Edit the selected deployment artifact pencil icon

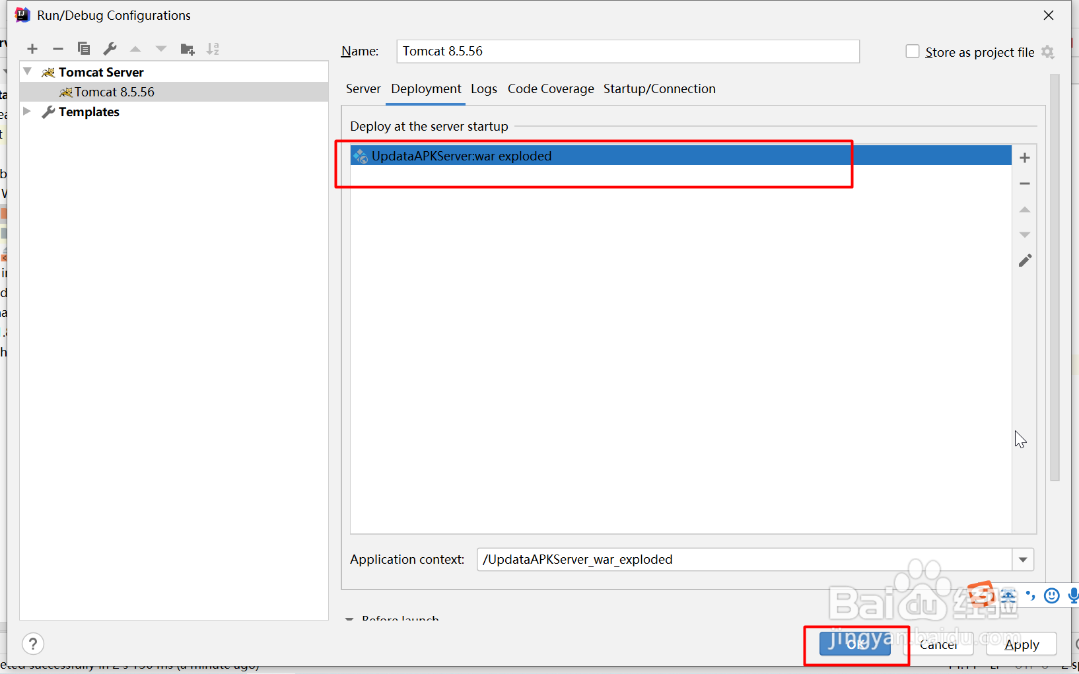[x=1025, y=260]
